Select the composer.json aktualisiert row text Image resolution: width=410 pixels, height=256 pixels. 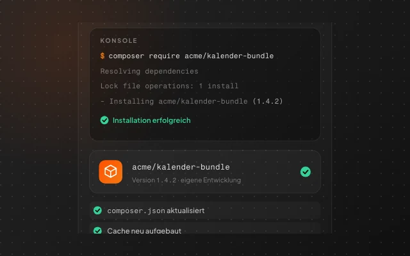[x=156, y=211]
